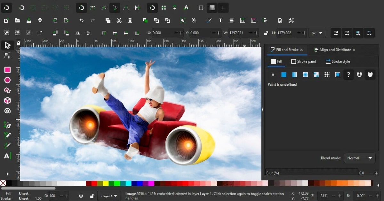
Task: Select the Rectangle tool
Action: pos(7,70)
